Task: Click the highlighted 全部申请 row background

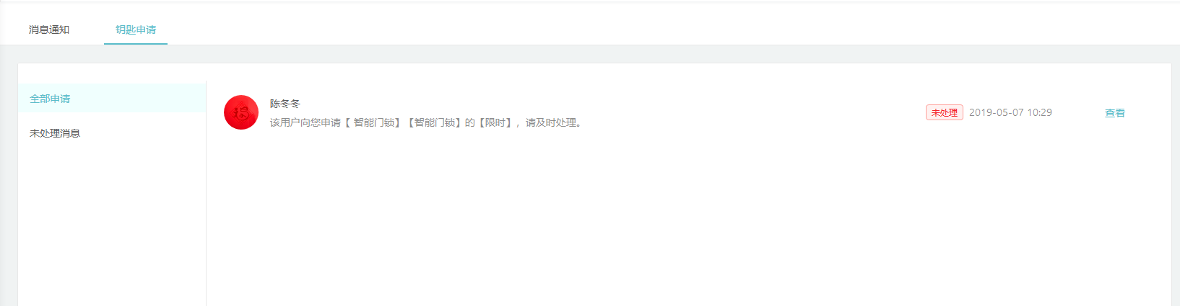Action: click(112, 98)
